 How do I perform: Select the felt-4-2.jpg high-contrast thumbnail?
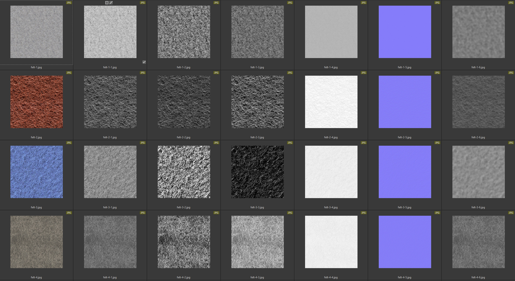184,242
